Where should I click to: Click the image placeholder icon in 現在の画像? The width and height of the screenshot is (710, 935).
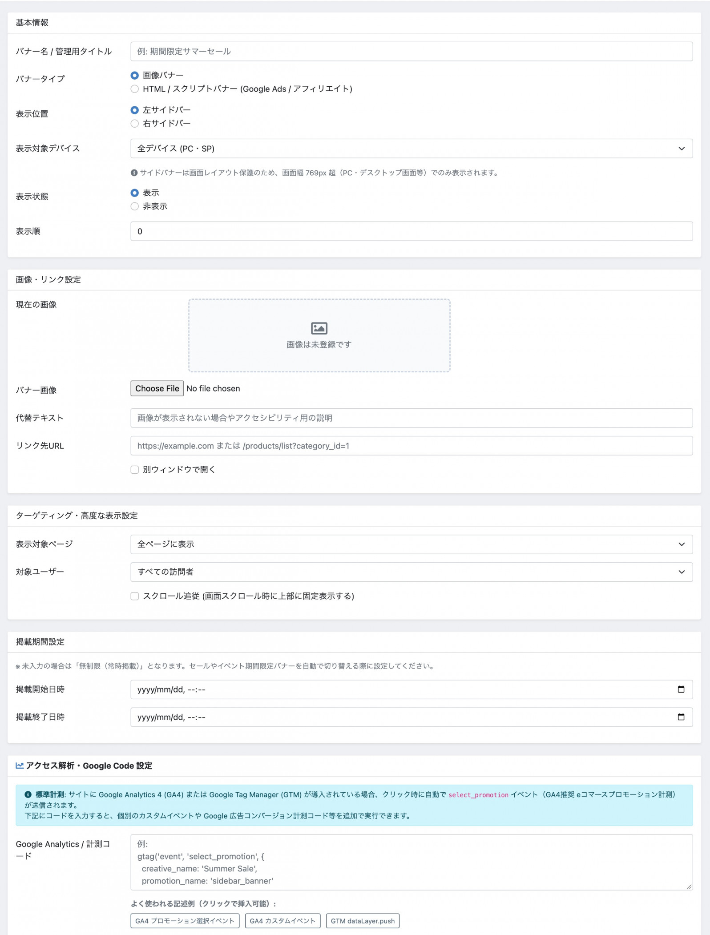click(x=319, y=328)
